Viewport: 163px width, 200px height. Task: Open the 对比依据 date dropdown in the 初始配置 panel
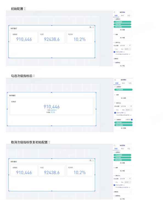pyautogui.click(x=124, y=45)
